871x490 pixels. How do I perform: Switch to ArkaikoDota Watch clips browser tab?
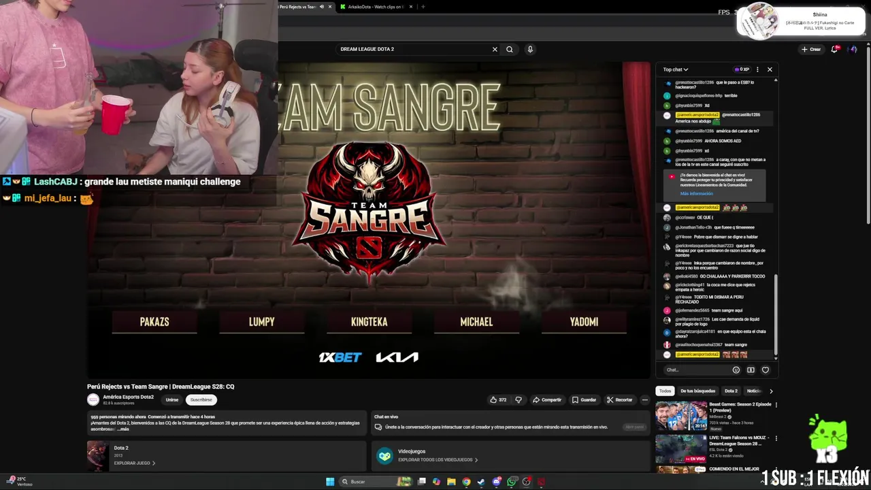(376, 7)
